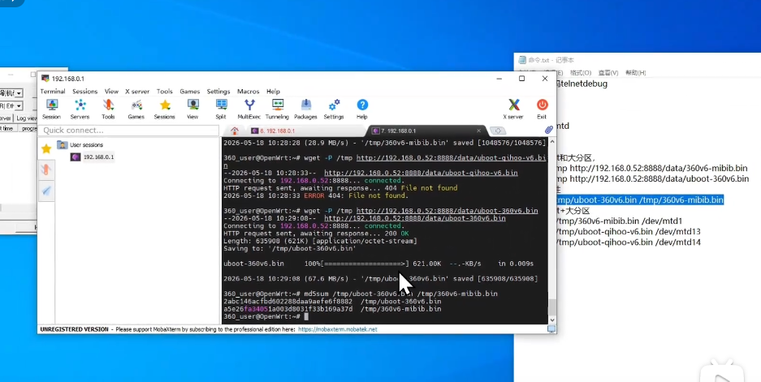The height and width of the screenshot is (382, 761).
Task: Click md5 hash line for /tmp/360v6-mibib.bin
Action: coord(332,309)
